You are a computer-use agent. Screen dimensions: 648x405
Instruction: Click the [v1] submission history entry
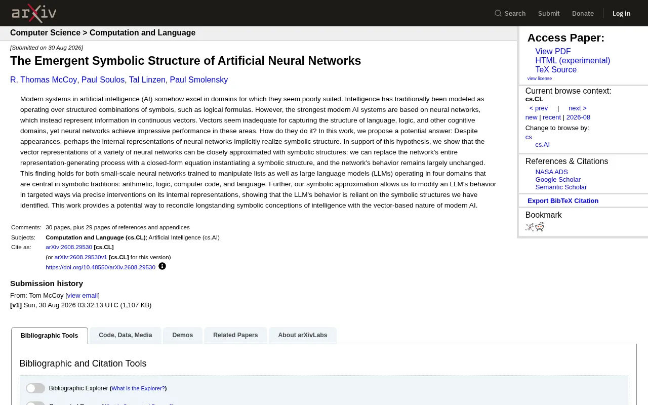tap(16, 305)
